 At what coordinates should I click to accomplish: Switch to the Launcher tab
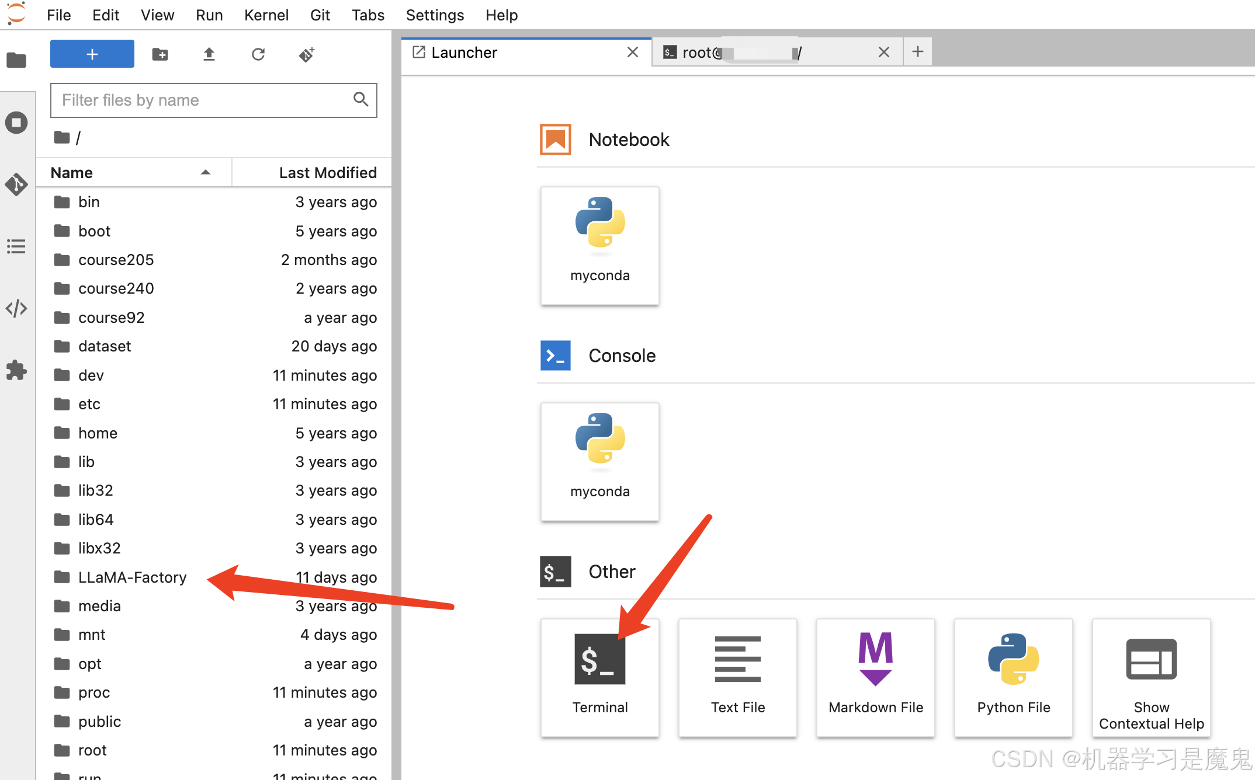point(526,53)
